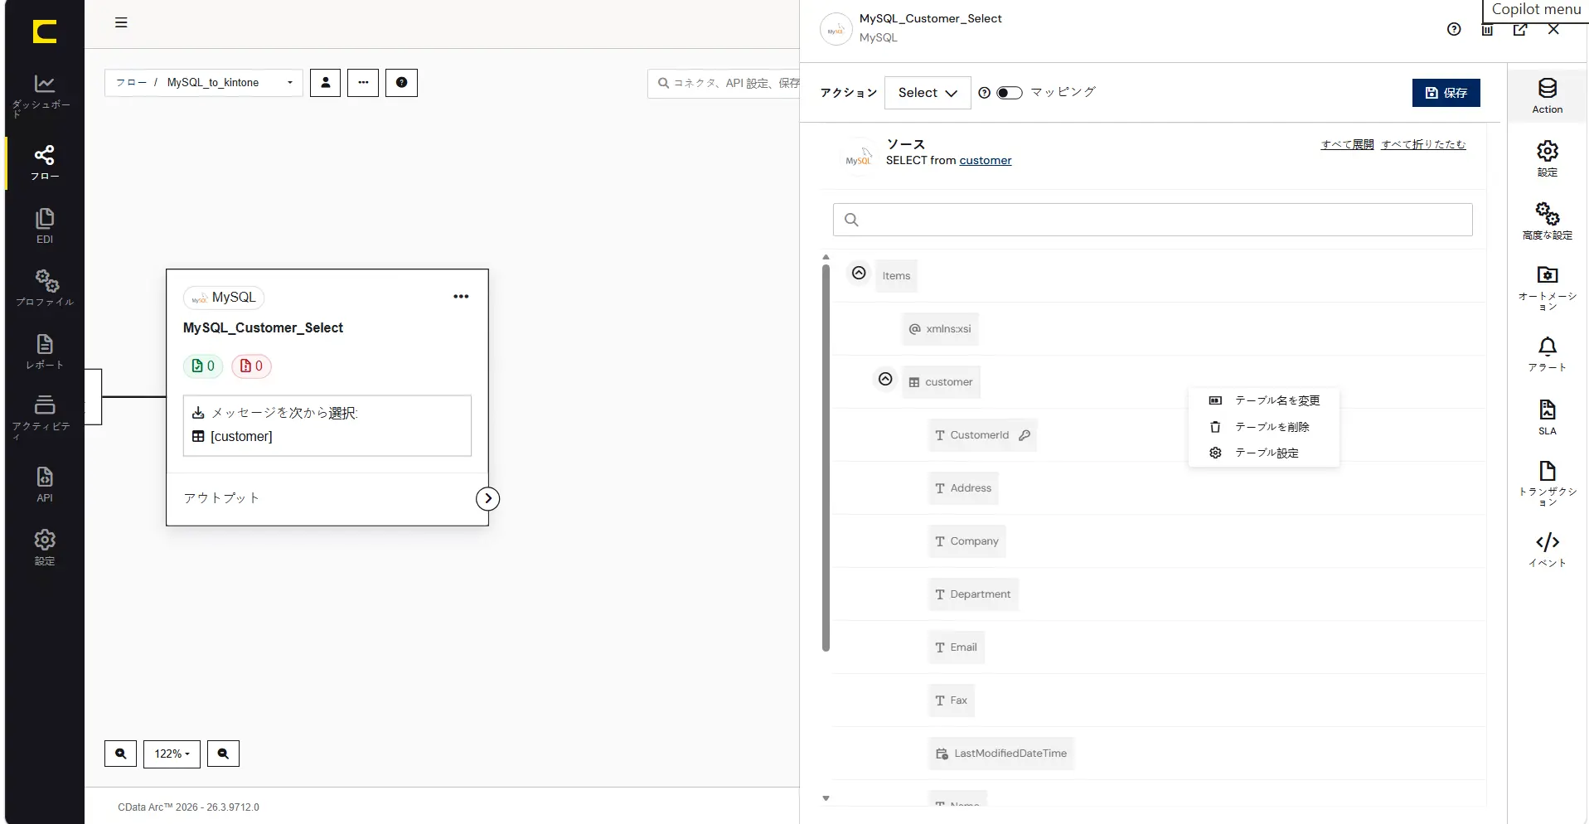Focus the column search field in source panel

click(1152, 220)
